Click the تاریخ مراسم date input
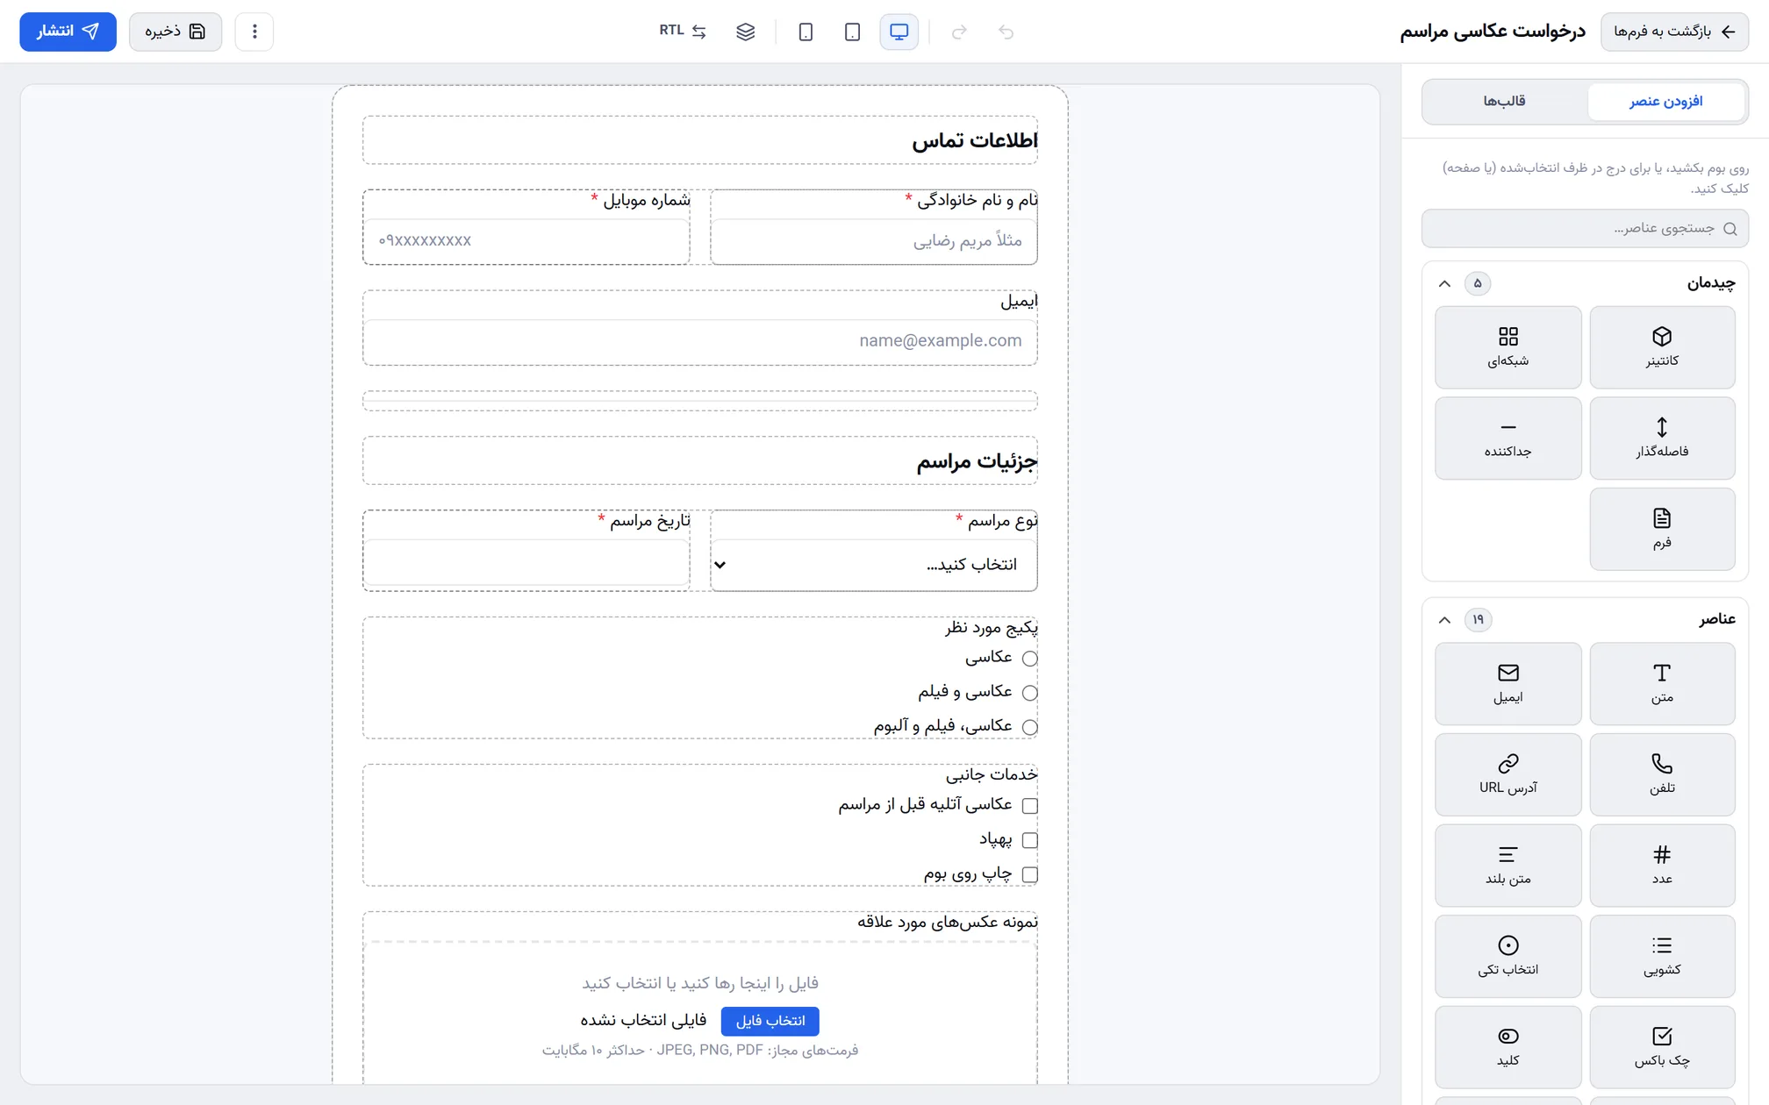1769x1105 pixels. pyautogui.click(x=526, y=562)
